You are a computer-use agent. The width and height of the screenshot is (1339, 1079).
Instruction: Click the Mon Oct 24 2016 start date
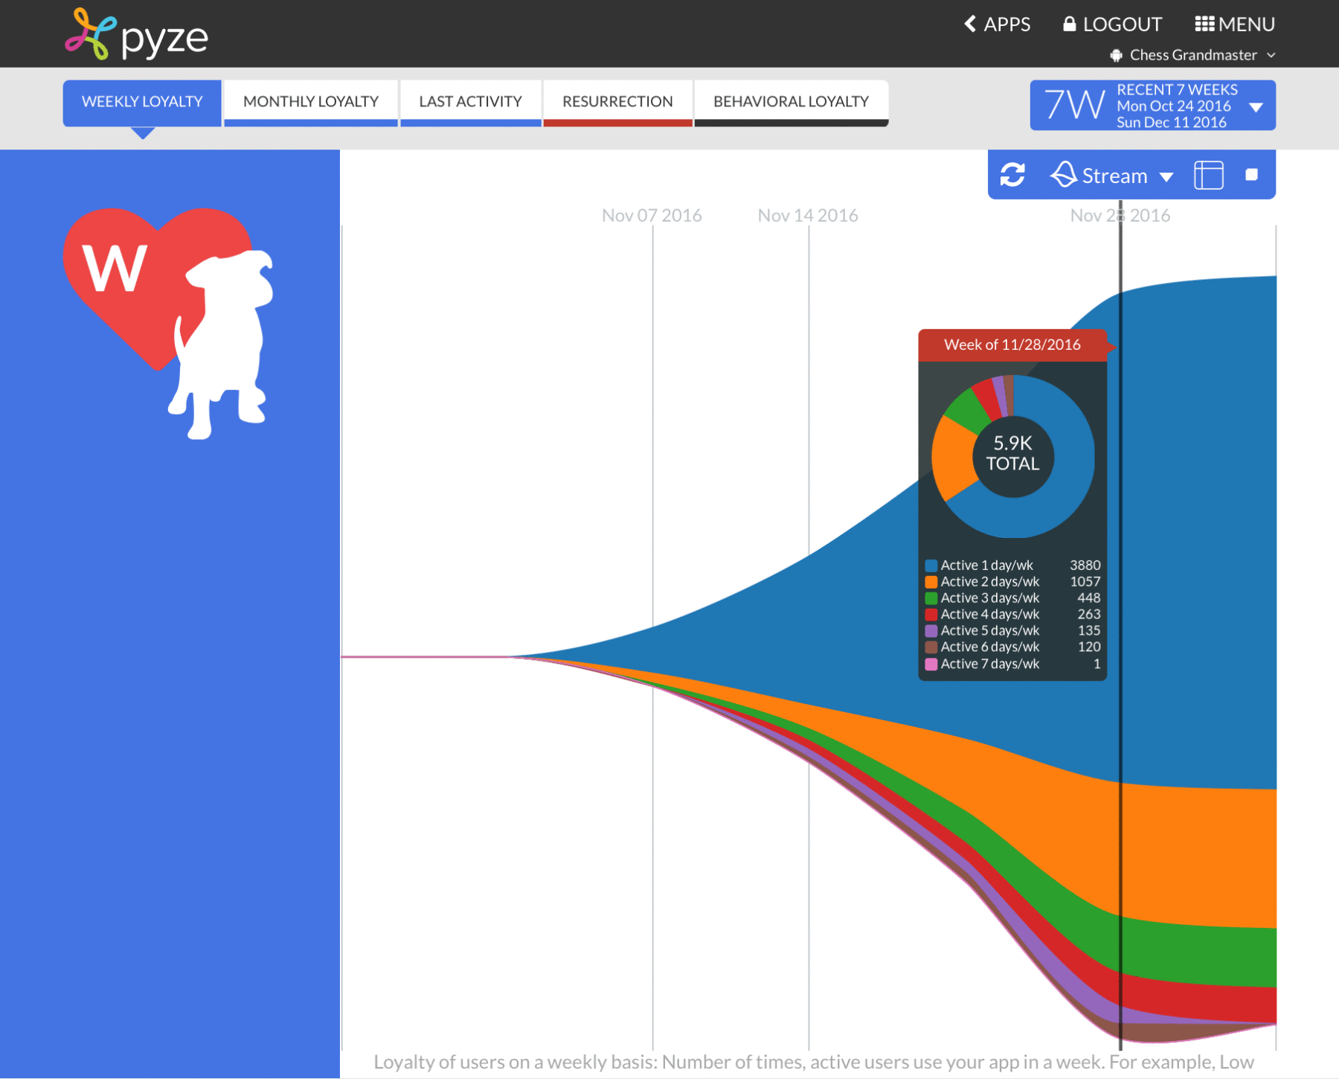tap(1174, 106)
